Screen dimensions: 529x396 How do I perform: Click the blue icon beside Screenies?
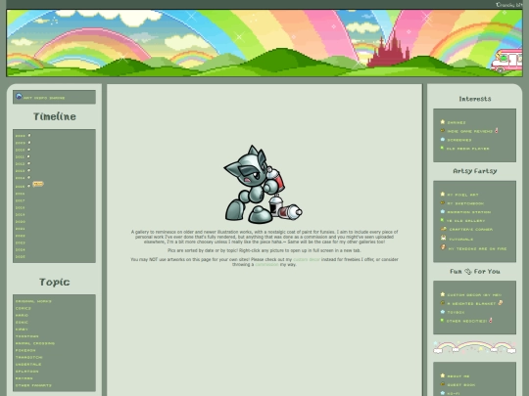443,139
